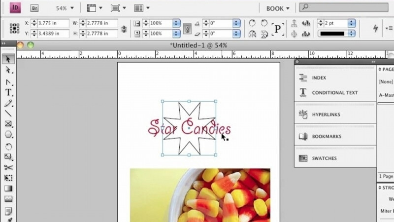
Task: Flip the selection horizontally
Action: click(252, 34)
